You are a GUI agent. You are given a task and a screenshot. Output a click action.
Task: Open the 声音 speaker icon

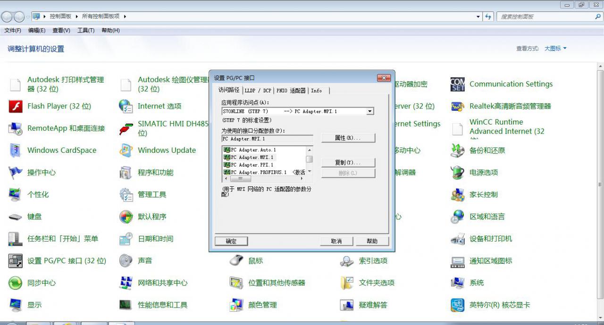[x=126, y=261]
